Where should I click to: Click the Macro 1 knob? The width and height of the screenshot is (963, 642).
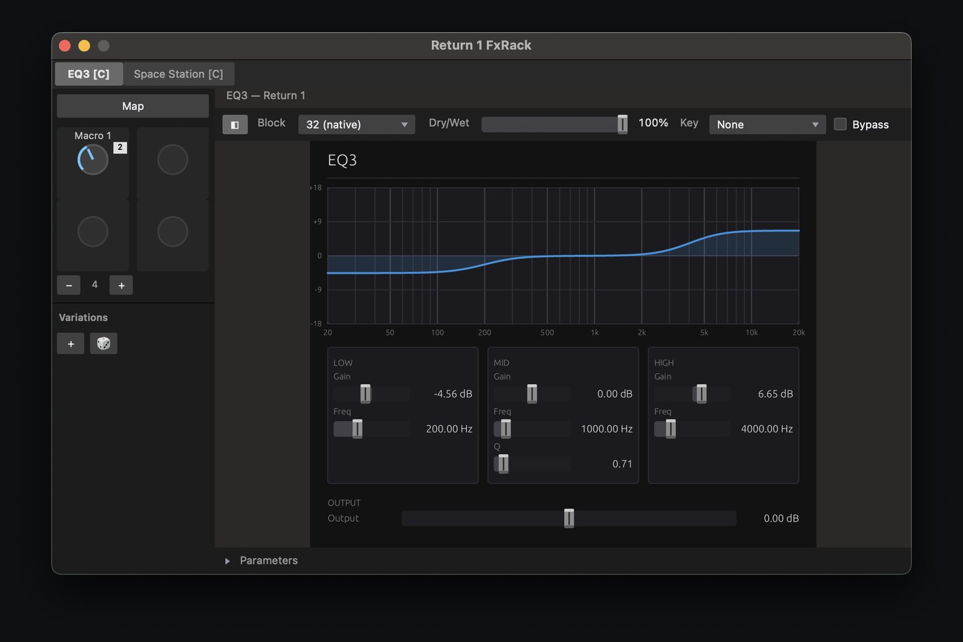(x=93, y=159)
